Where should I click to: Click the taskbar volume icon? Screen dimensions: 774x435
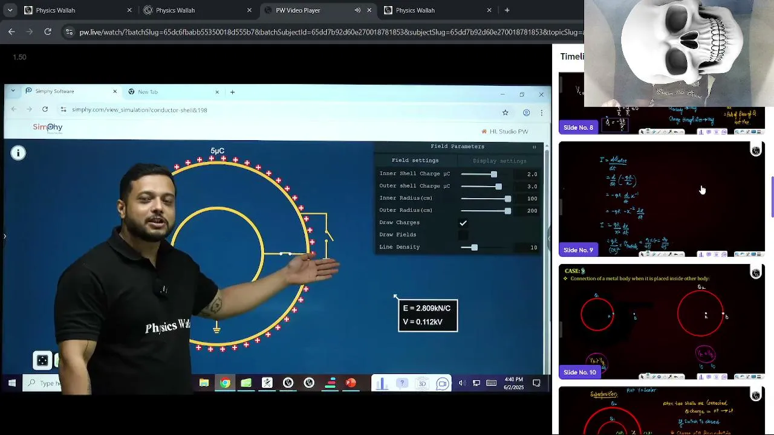463,383
